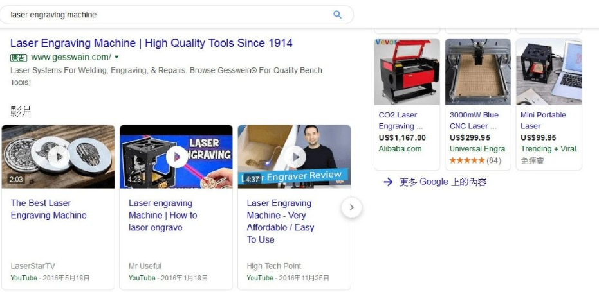Image resolution: width=599 pixels, height=292 pixels.
Task: Open the www.gesswein.com ad URL
Action: click(x=71, y=57)
